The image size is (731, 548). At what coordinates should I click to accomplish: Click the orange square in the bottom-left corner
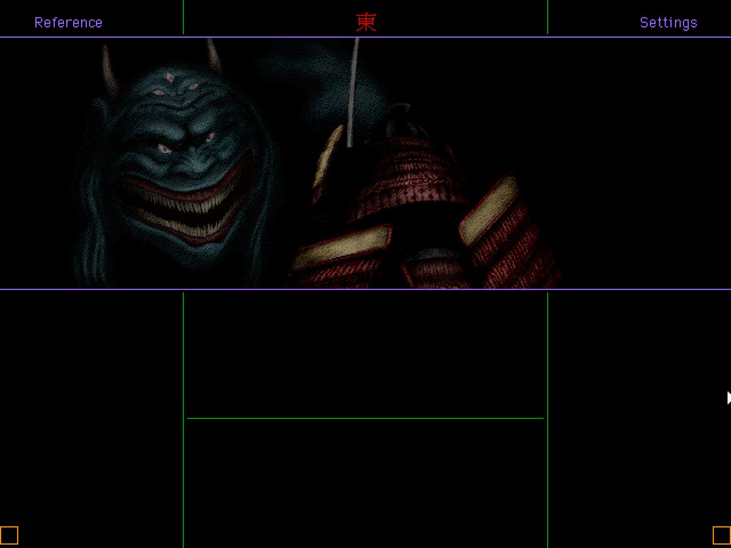9,535
